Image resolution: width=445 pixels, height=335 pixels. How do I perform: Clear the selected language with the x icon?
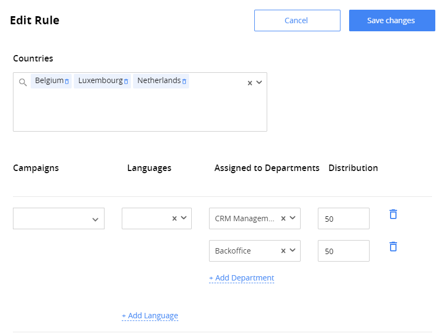click(x=174, y=218)
